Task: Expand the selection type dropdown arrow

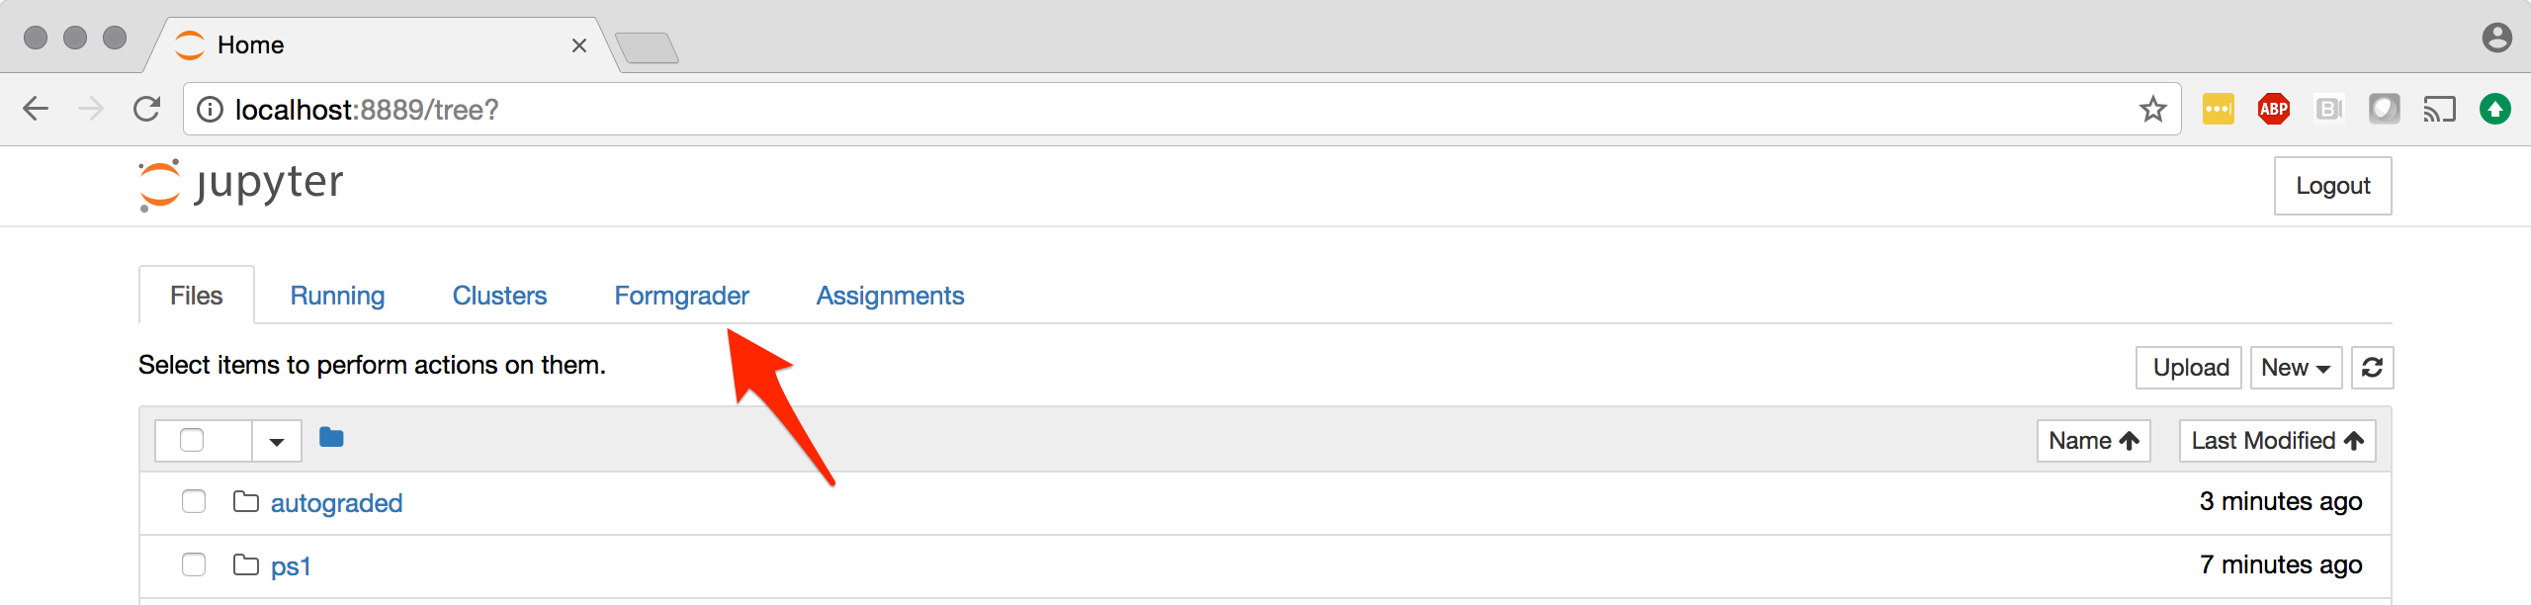Action: (x=277, y=441)
